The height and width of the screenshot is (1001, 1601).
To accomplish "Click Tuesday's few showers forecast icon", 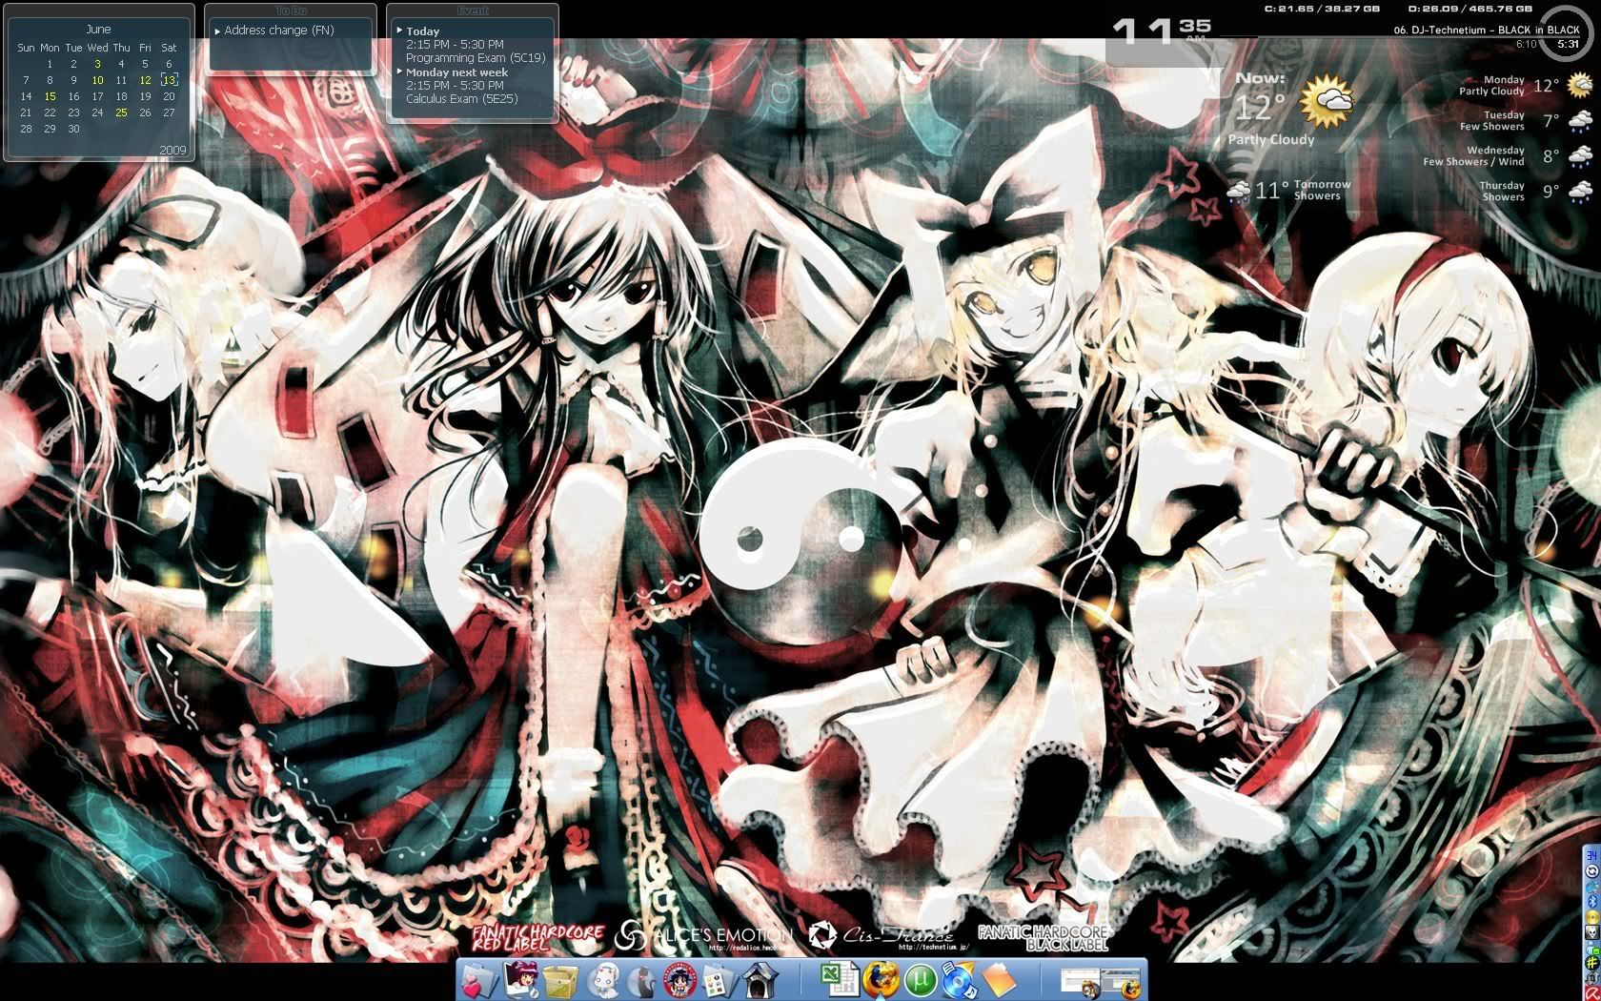I will coord(1579,121).
